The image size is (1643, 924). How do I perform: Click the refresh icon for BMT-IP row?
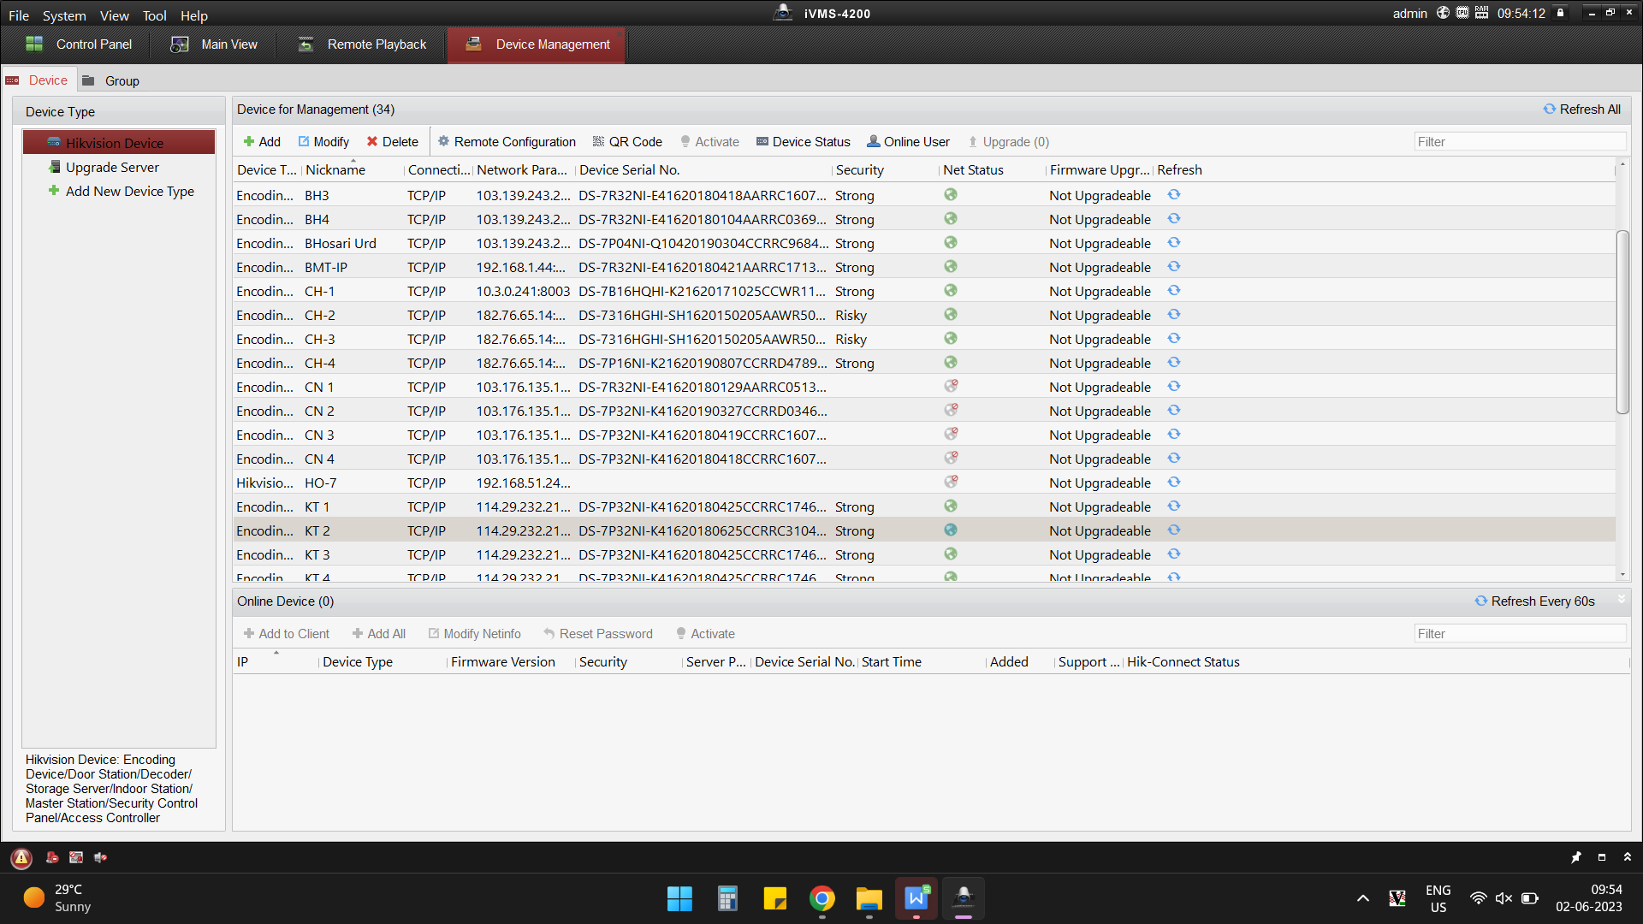tap(1174, 267)
